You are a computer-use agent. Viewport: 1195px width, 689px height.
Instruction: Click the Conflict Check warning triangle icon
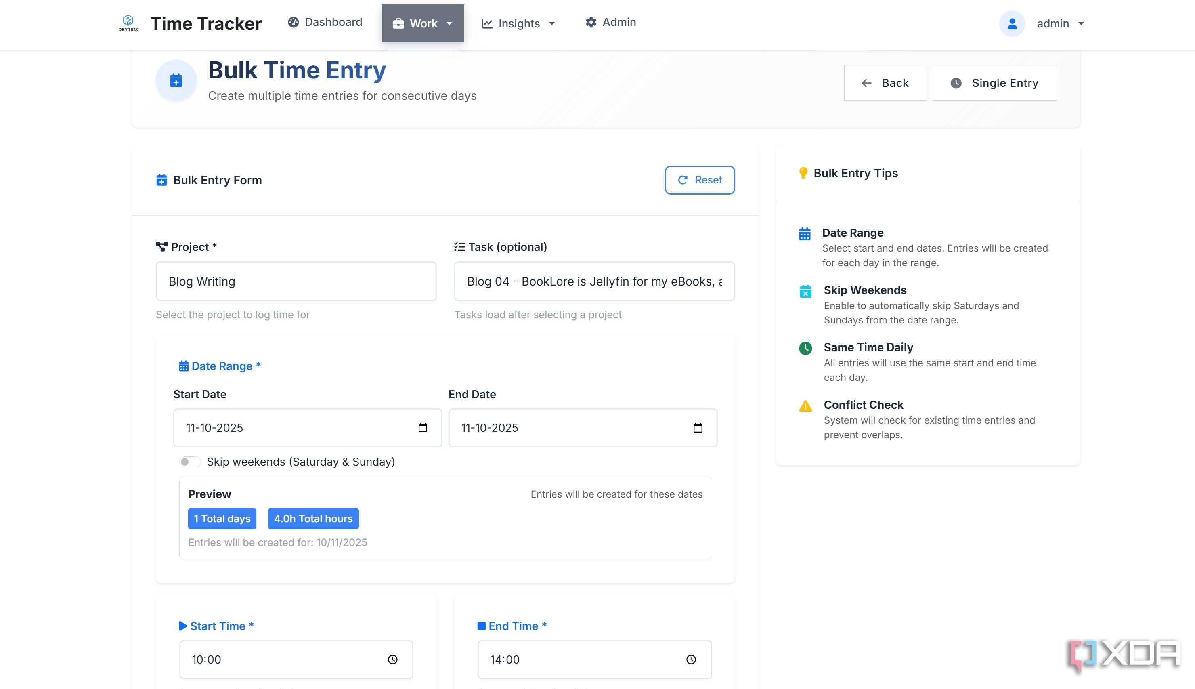(805, 406)
